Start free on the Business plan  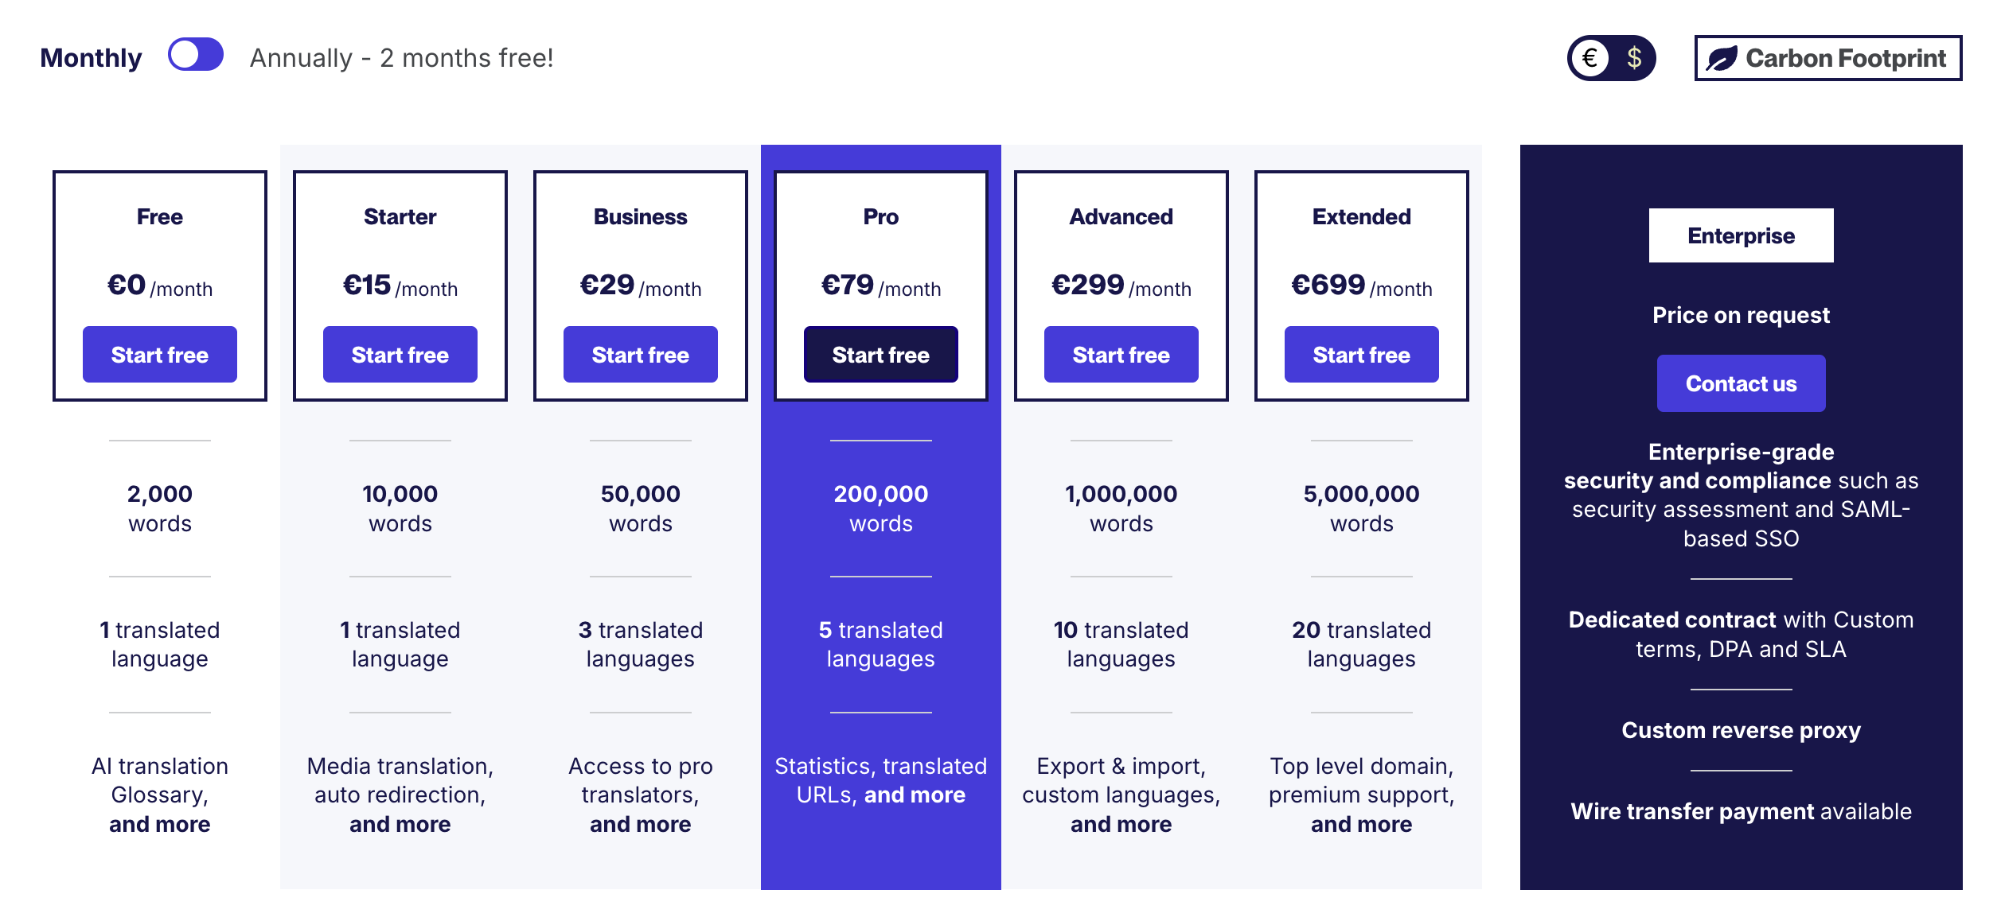click(x=641, y=355)
